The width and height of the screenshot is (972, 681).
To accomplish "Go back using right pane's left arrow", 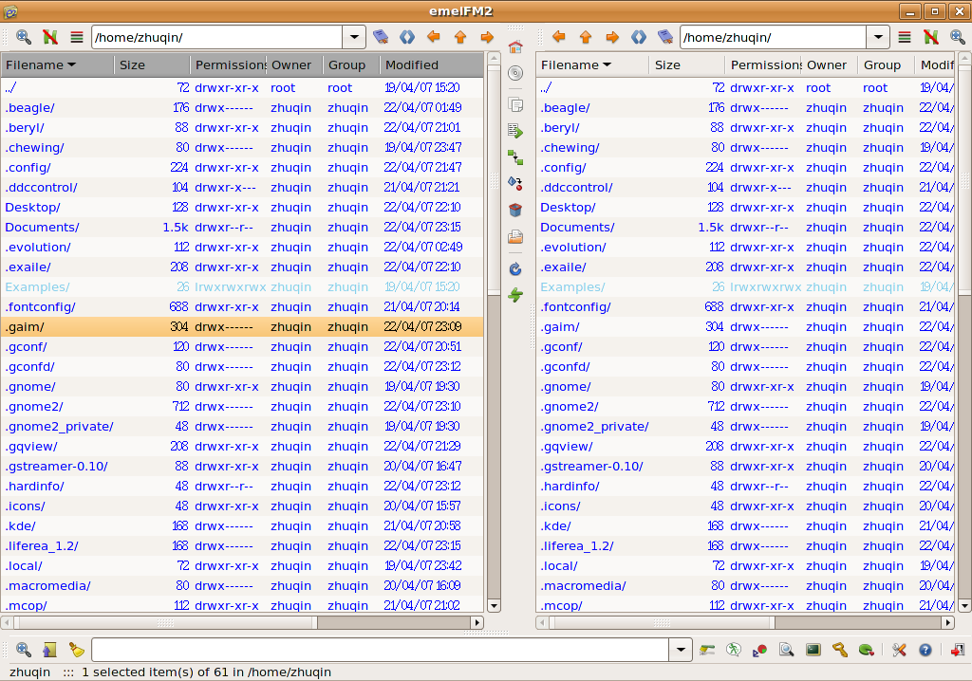I will click(x=559, y=37).
